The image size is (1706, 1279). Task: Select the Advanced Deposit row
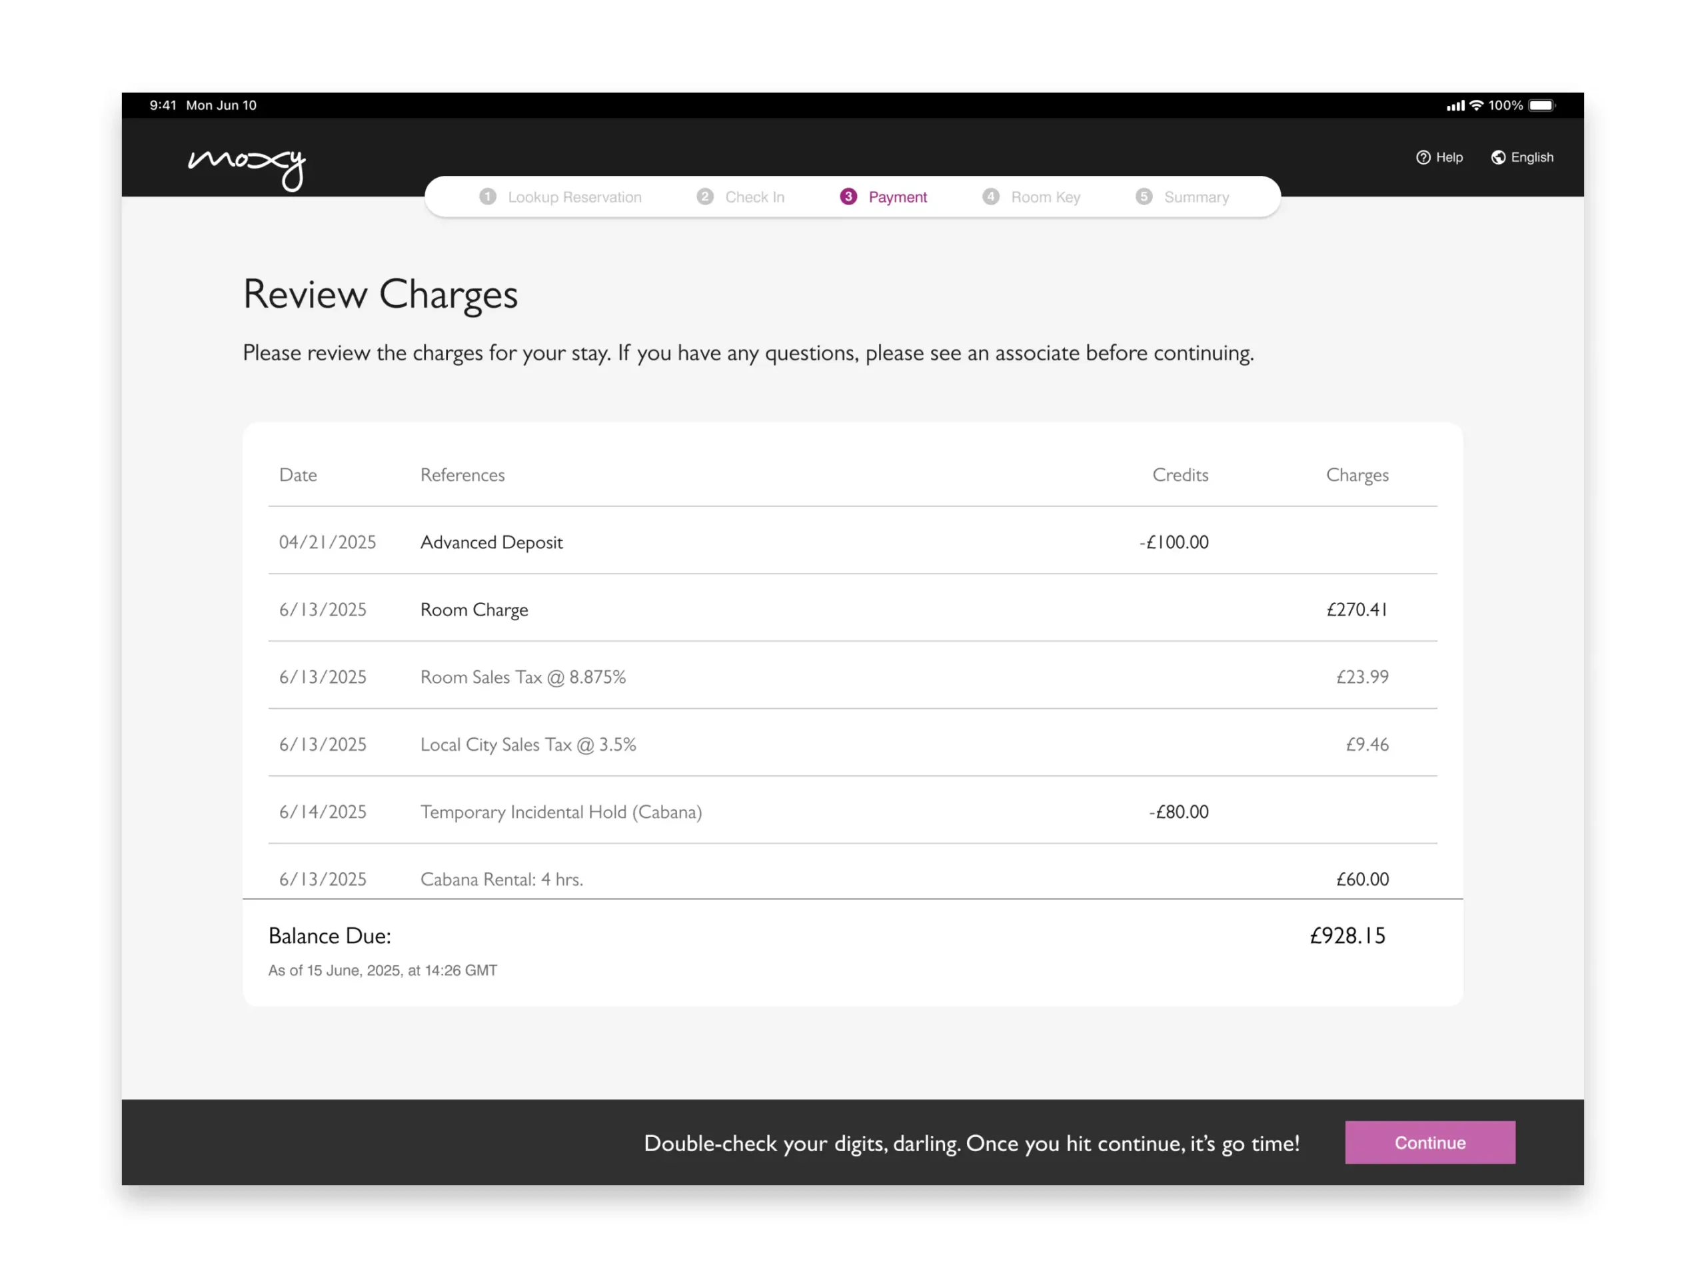tap(491, 542)
